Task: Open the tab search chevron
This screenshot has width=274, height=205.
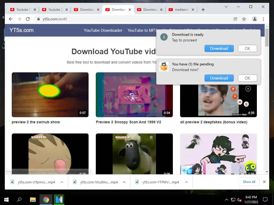Action: (226, 7)
